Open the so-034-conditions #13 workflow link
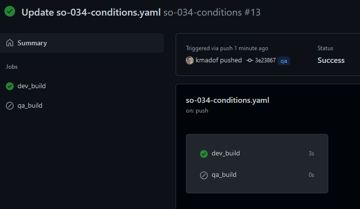360x209 pixels. pyautogui.click(x=212, y=12)
